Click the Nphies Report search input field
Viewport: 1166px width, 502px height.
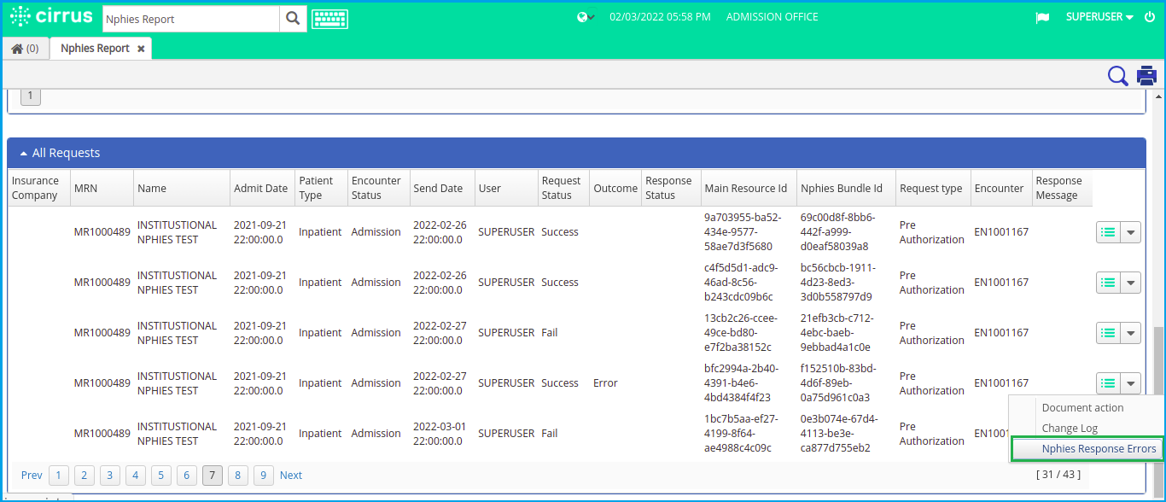[190, 19]
